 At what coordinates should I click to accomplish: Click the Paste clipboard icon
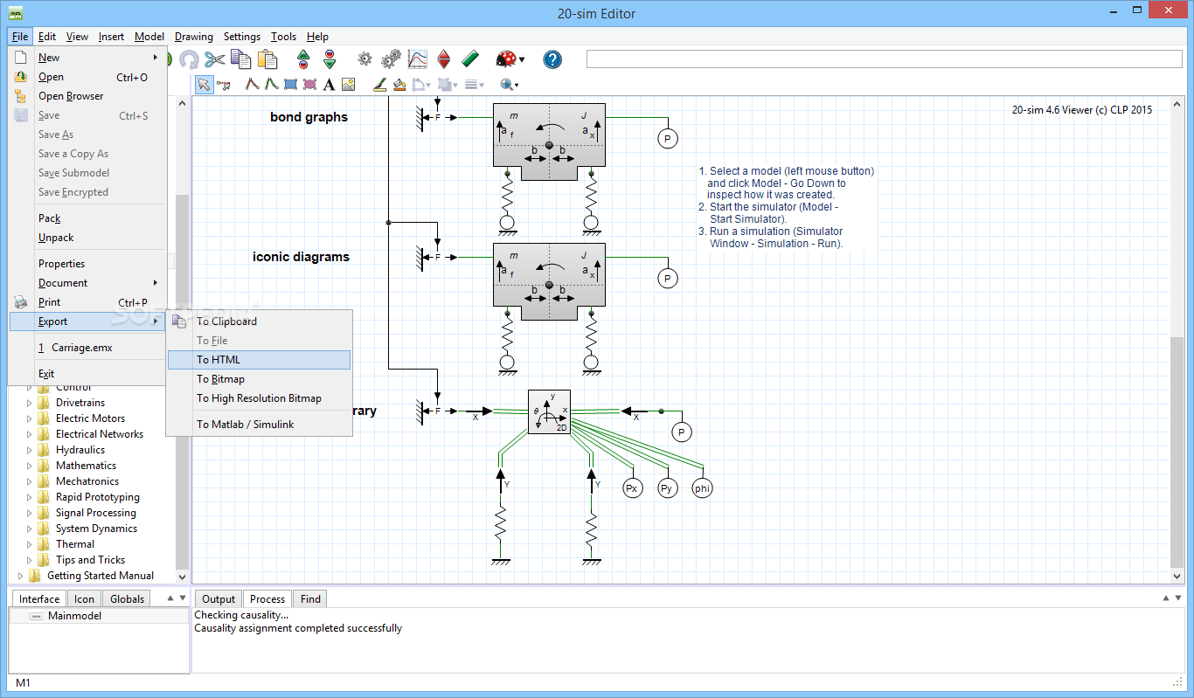coord(267,59)
